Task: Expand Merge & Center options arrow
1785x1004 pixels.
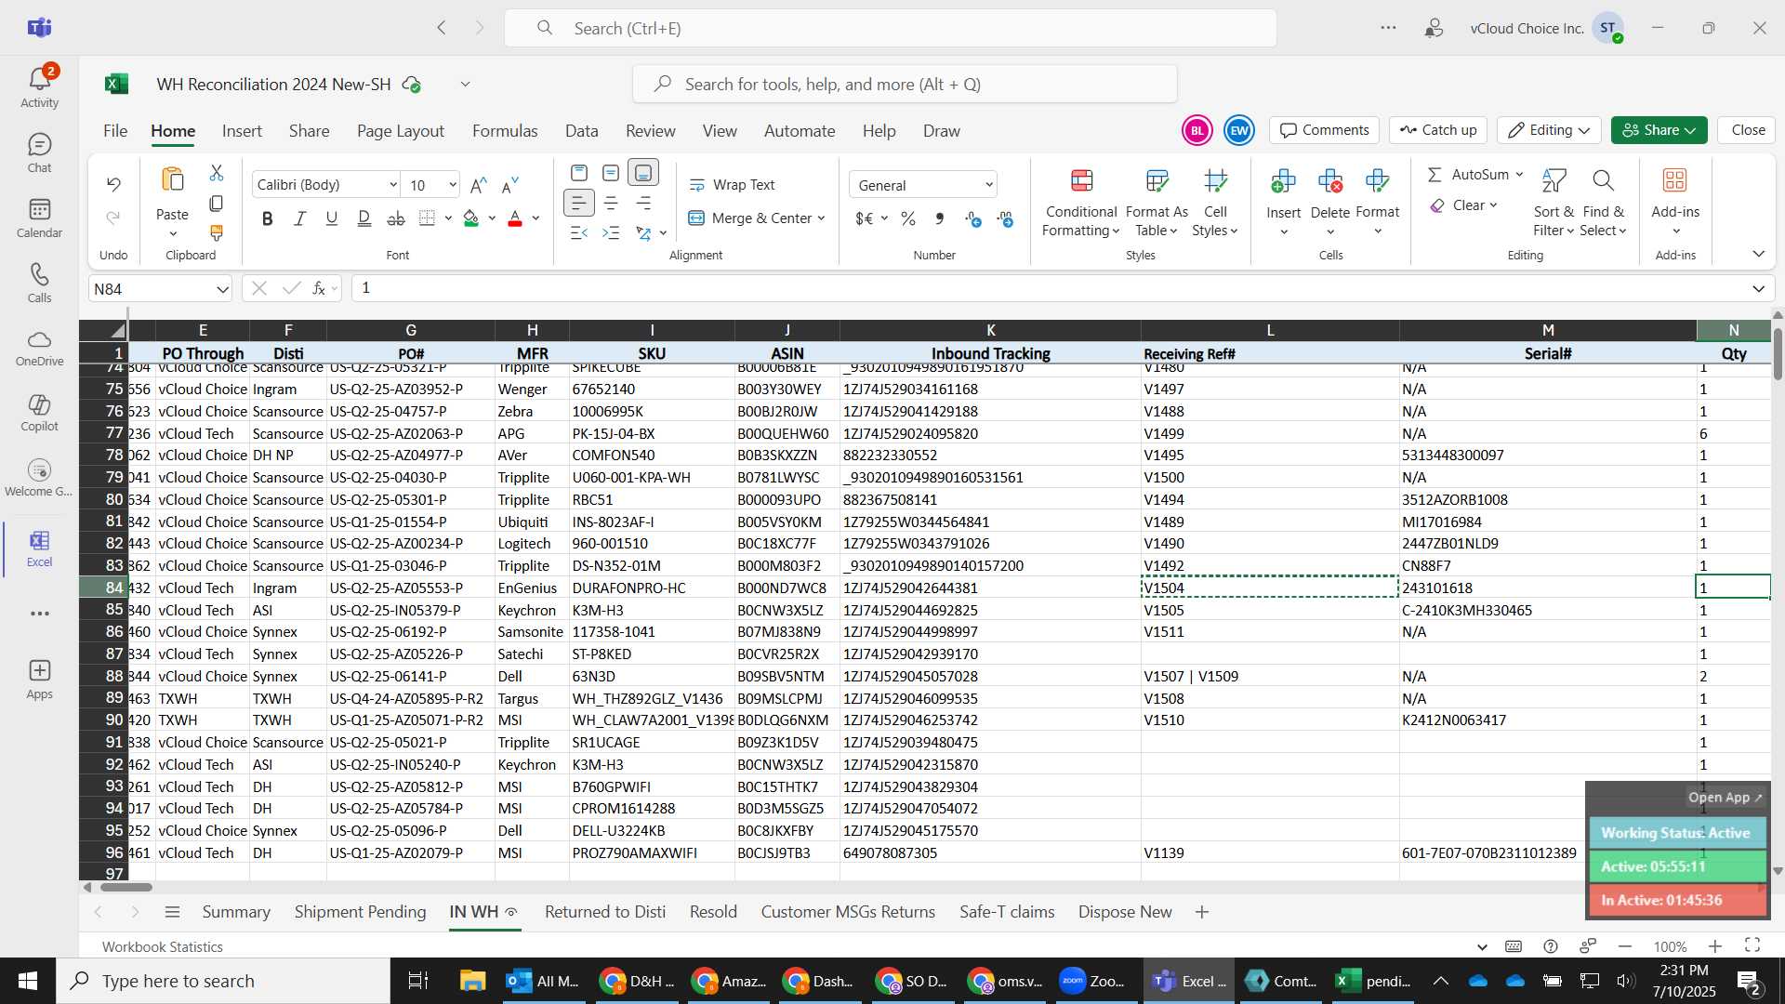Action: (821, 218)
